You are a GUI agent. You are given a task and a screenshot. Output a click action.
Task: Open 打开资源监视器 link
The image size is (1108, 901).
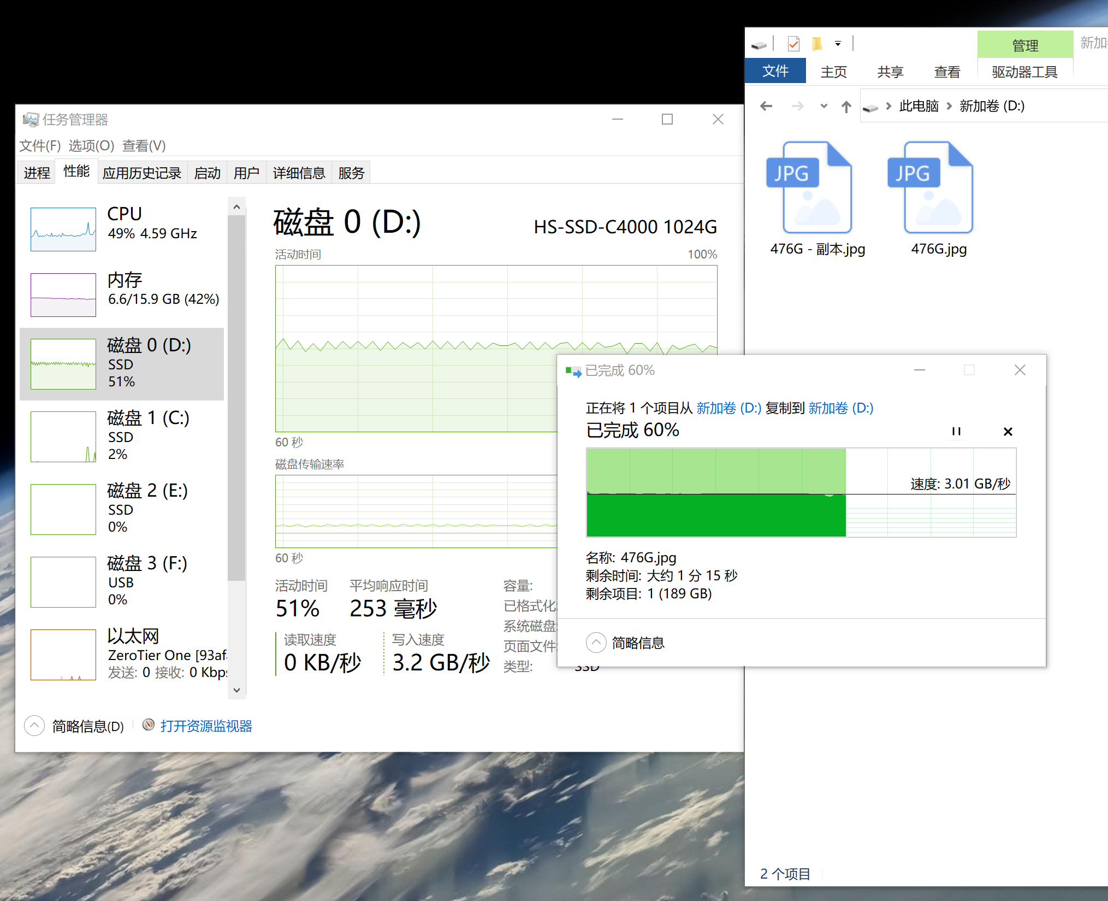pyautogui.click(x=206, y=726)
